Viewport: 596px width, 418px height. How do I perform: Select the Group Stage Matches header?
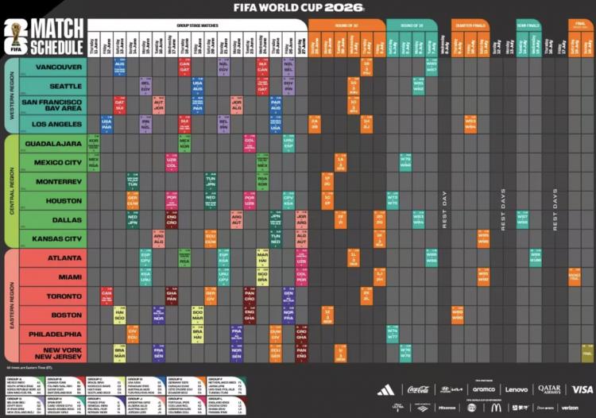[x=198, y=25]
